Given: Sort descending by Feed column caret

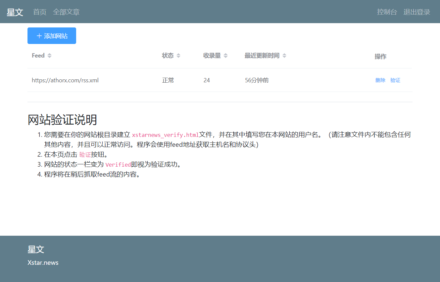Looking at the screenshot, I should 49,57.
